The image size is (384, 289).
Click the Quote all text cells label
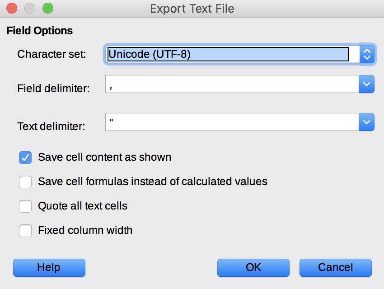point(83,206)
